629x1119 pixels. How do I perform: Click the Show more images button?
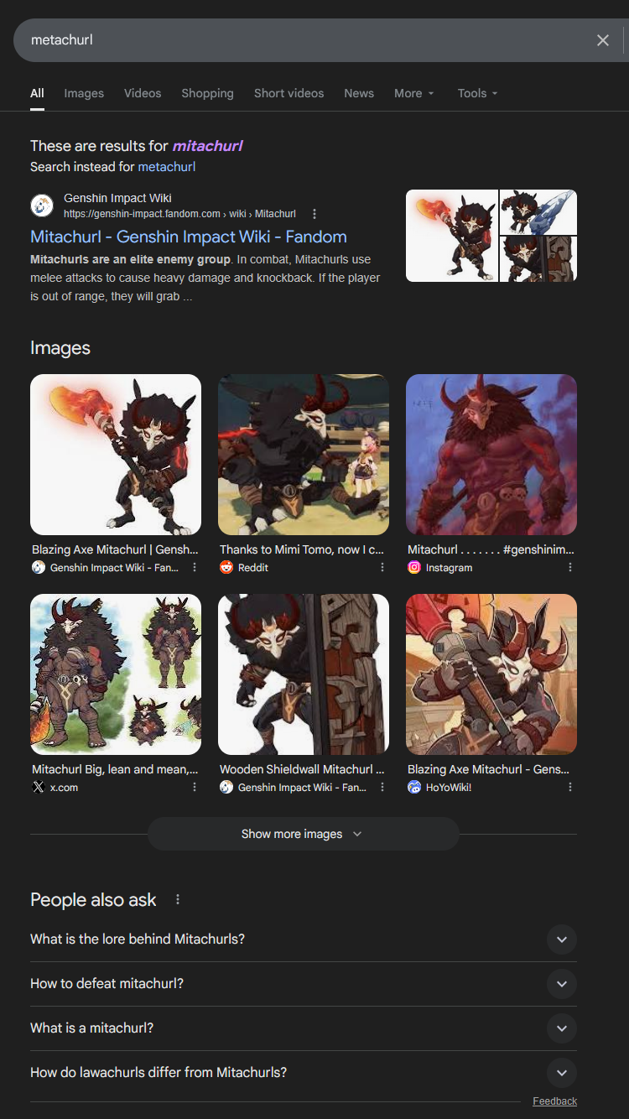click(303, 834)
